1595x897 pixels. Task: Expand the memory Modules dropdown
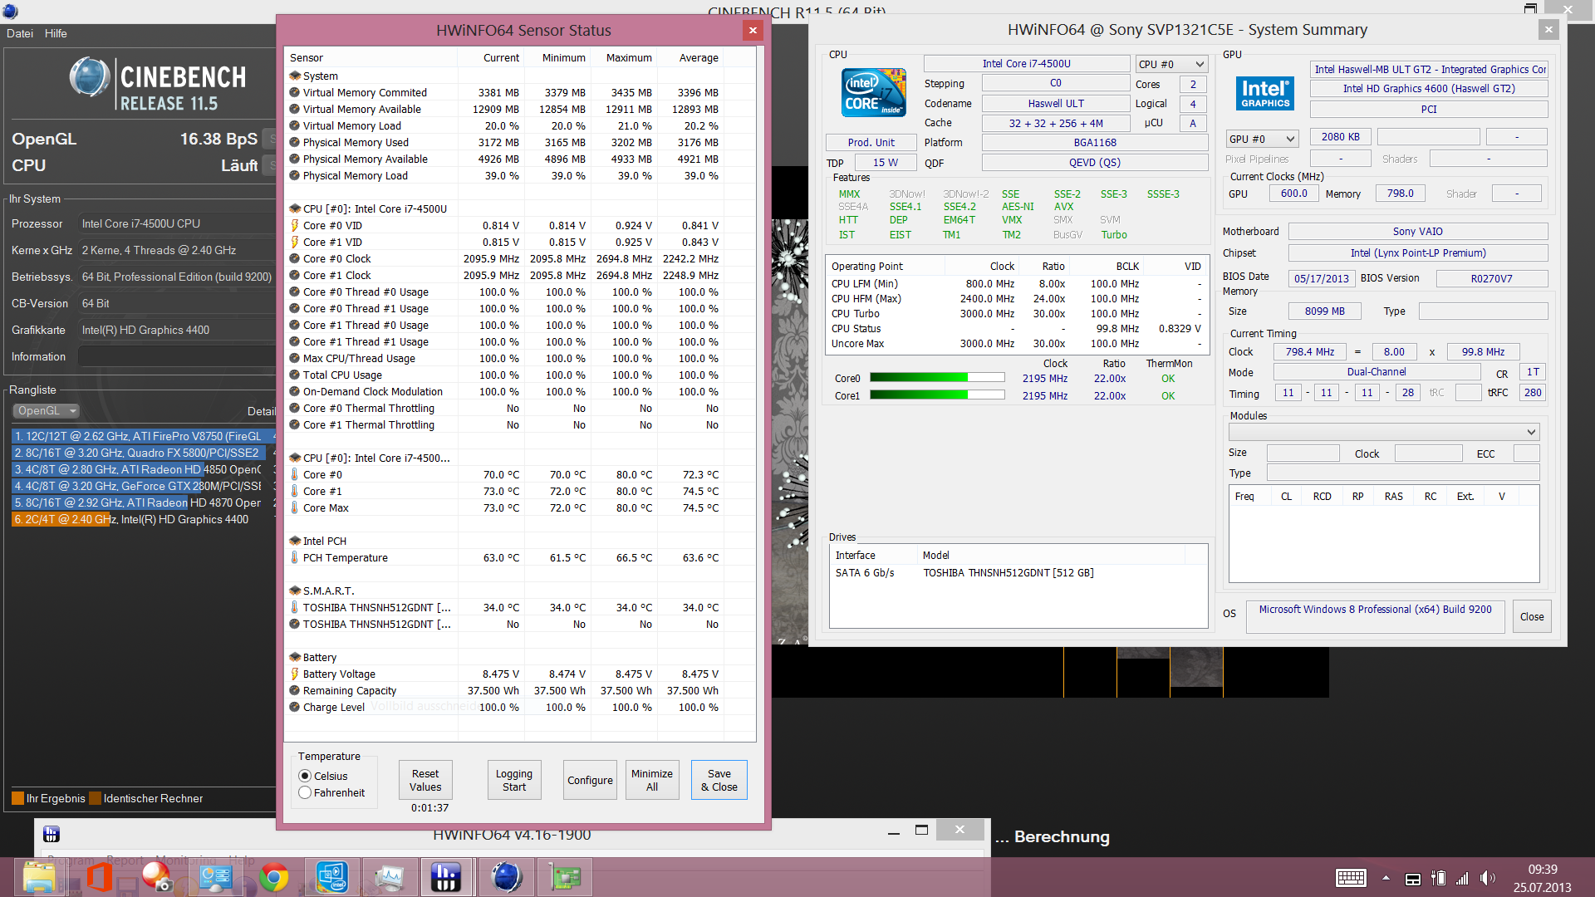pyautogui.click(x=1383, y=432)
